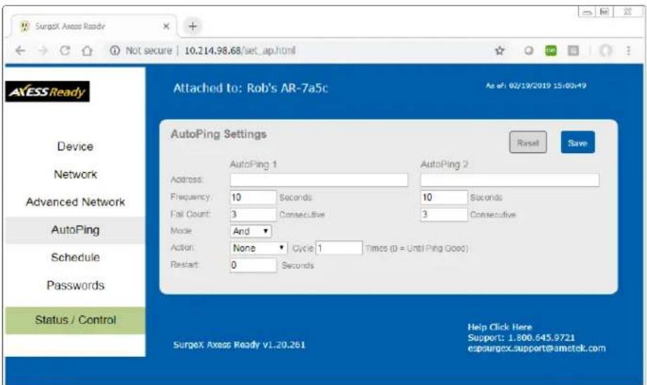Click the Status / Control button

point(75,320)
